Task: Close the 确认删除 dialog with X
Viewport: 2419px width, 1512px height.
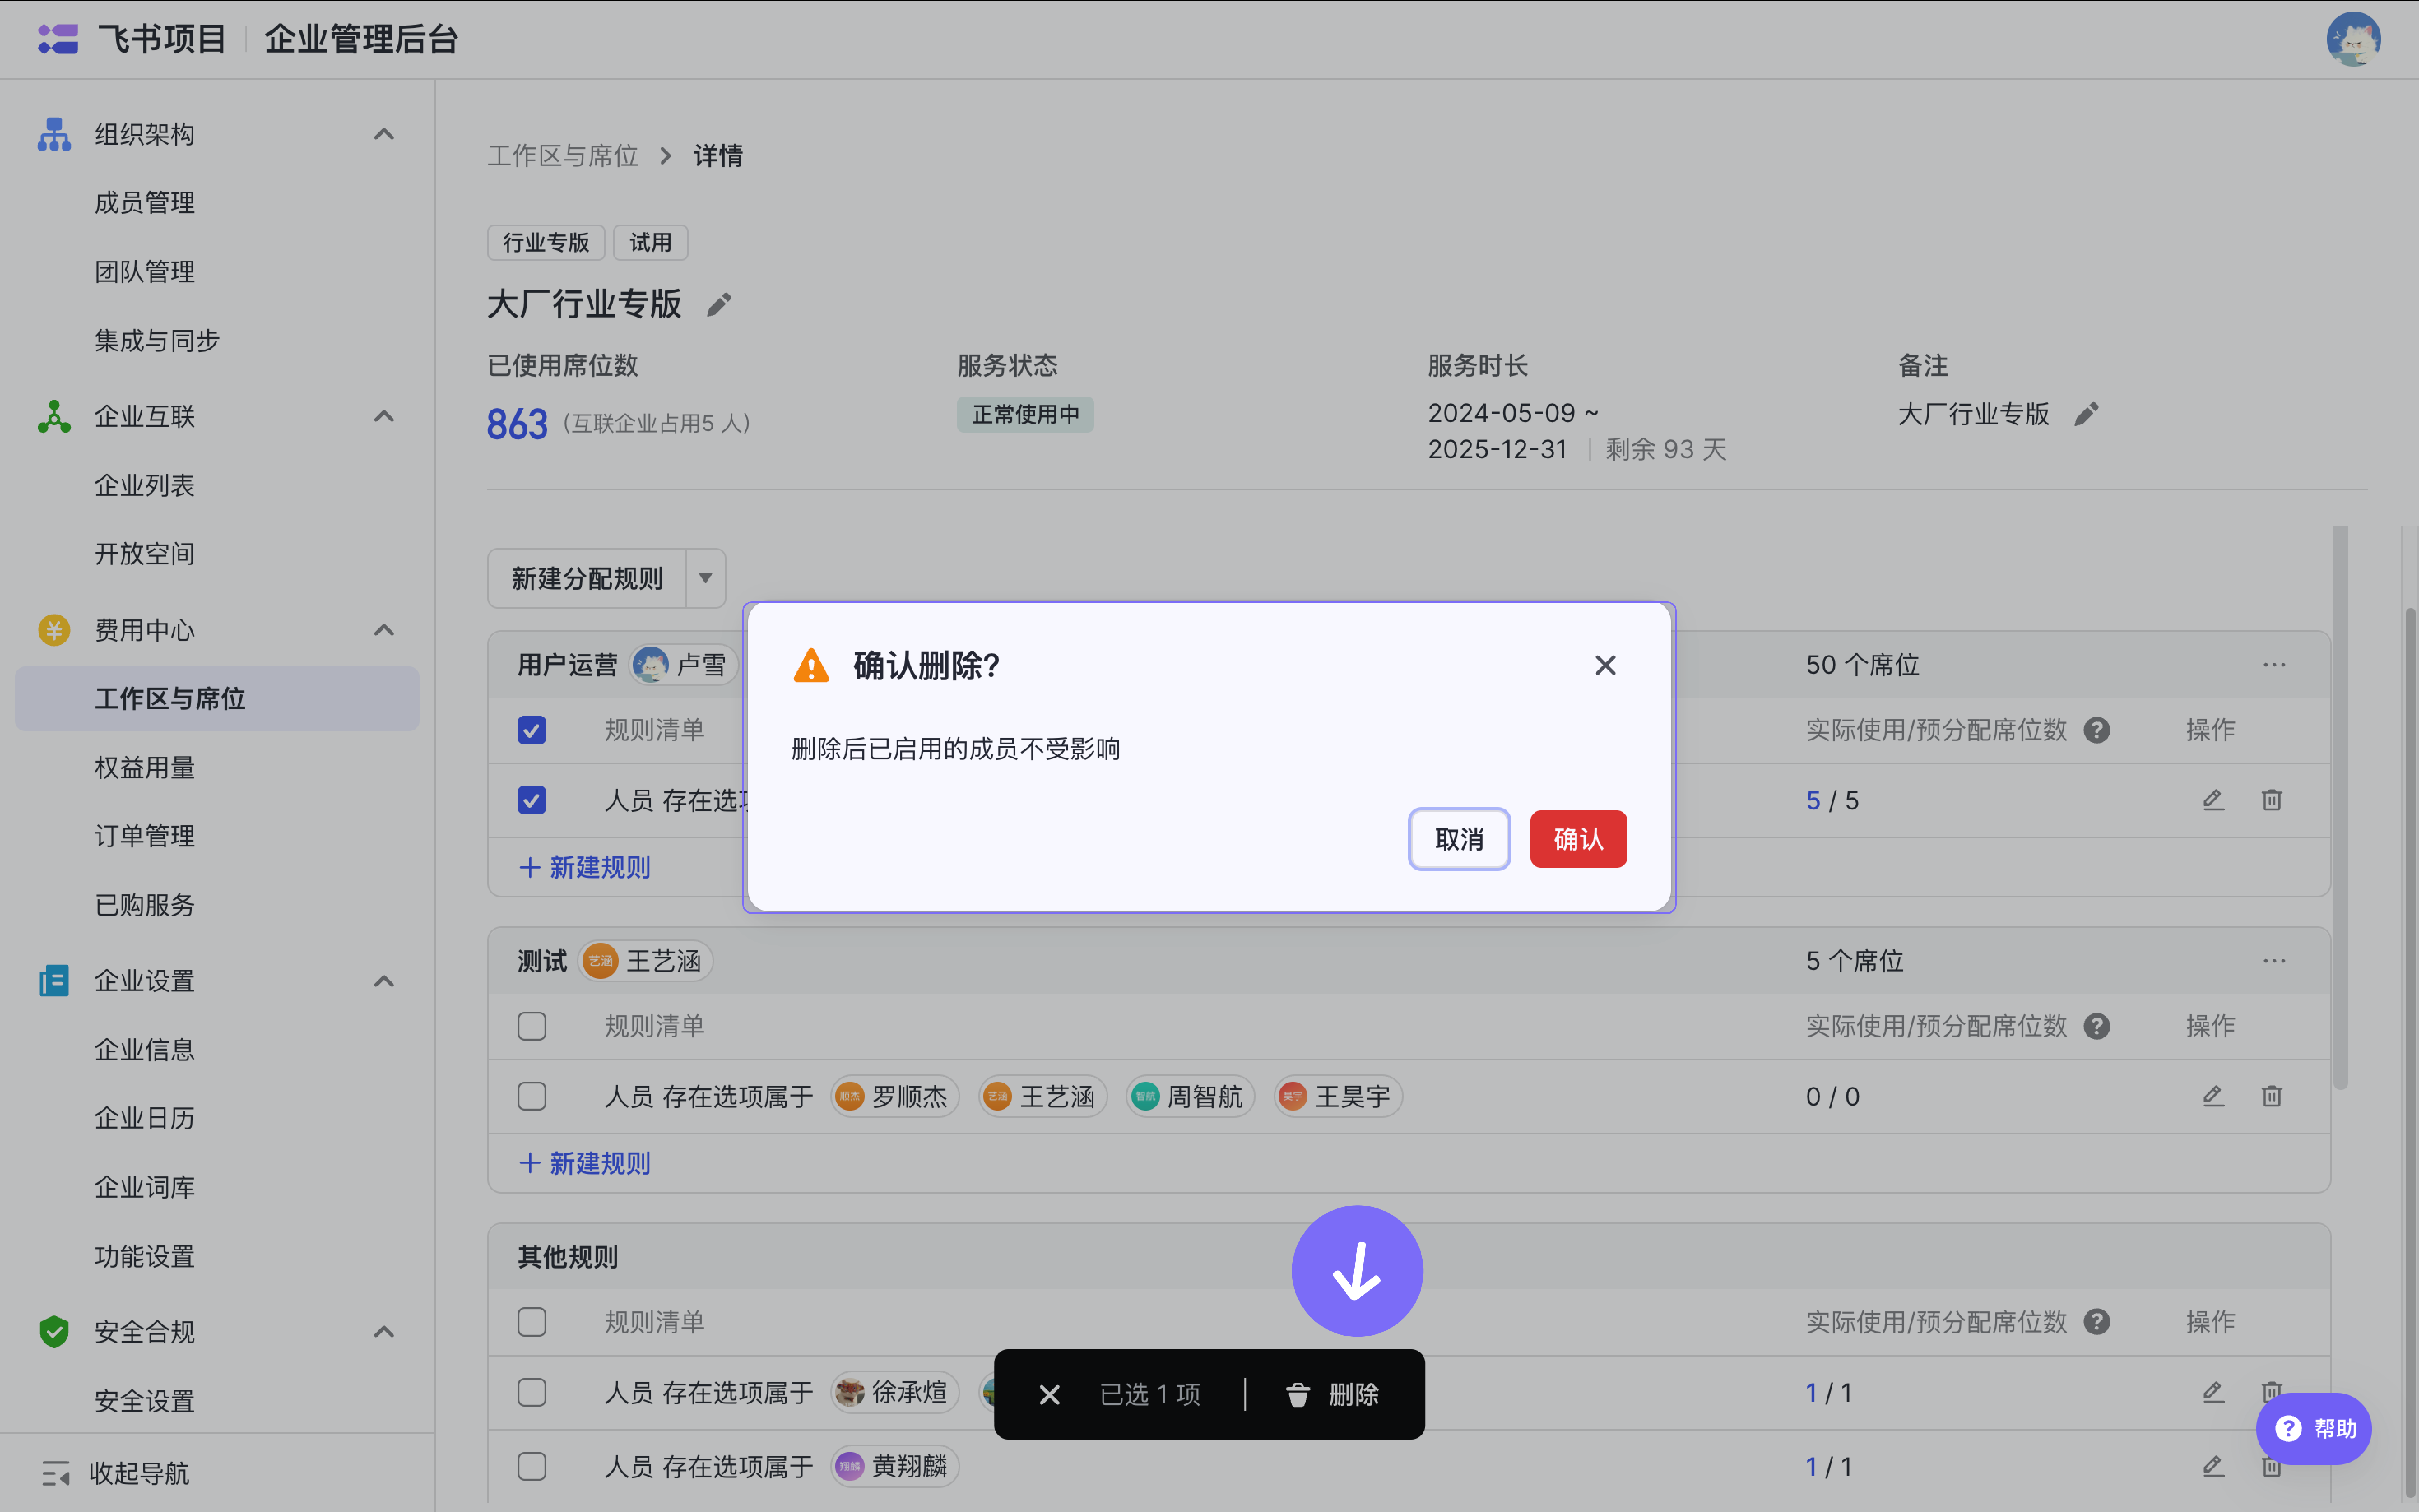Action: 1605,665
